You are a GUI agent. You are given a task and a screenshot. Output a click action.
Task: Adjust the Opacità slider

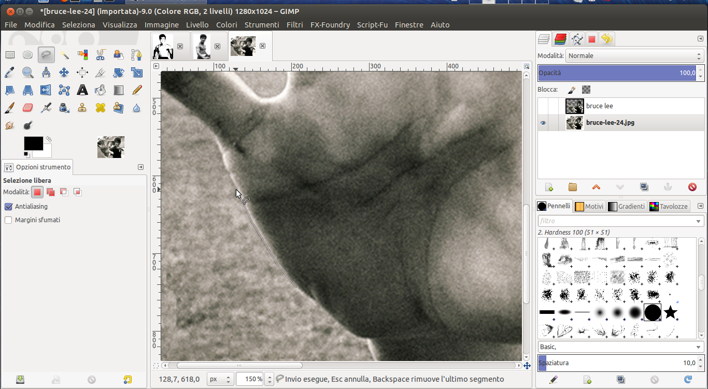click(x=617, y=73)
